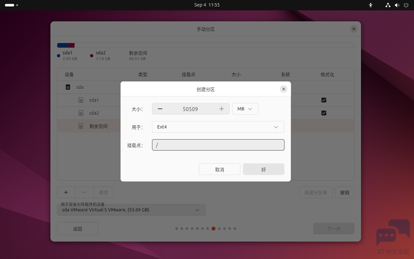
Task: Close the 创建分区 dialog
Action: tap(283, 89)
